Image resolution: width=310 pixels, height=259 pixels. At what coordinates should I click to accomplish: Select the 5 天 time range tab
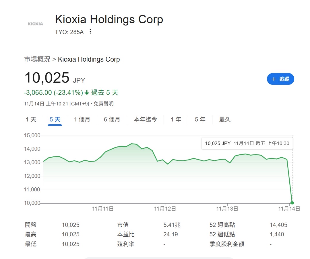pos(55,119)
